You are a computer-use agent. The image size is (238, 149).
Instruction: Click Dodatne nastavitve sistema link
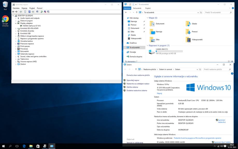point(137,90)
